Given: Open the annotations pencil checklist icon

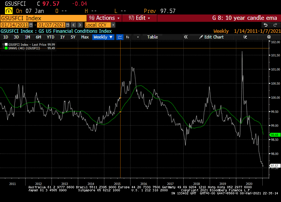Looking at the screenshot, I should [245, 37].
